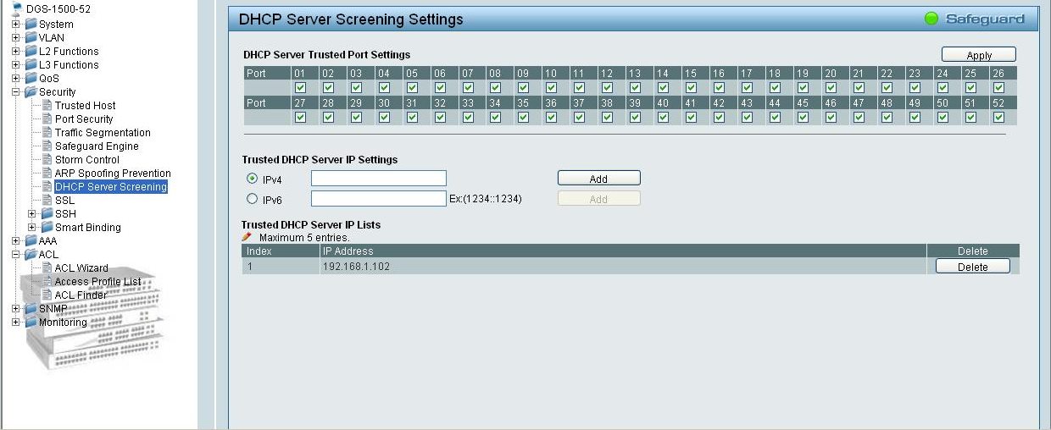This screenshot has height=430, width=1051.
Task: Click the IPv6 address input field
Action: (378, 199)
